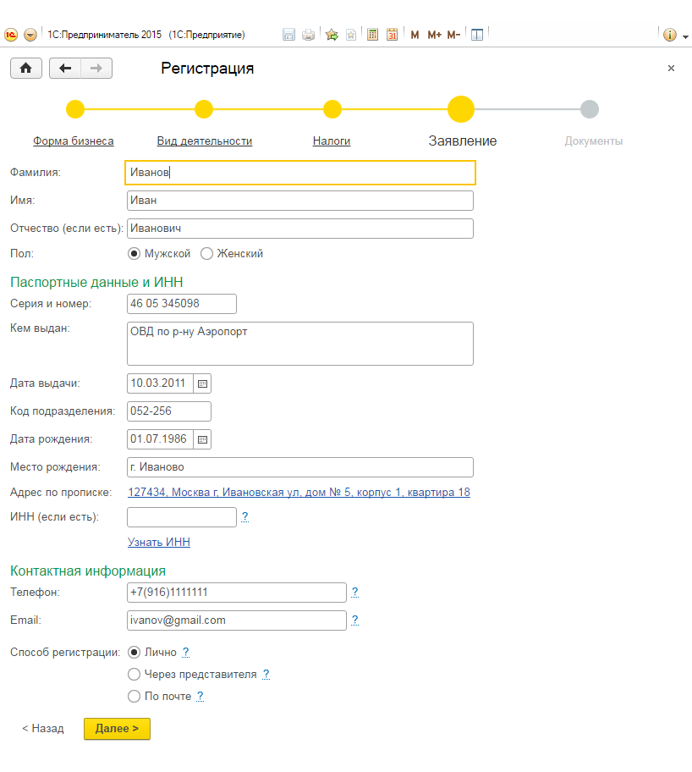Click the save diskette icon
The image size is (692, 772).
coord(289,35)
